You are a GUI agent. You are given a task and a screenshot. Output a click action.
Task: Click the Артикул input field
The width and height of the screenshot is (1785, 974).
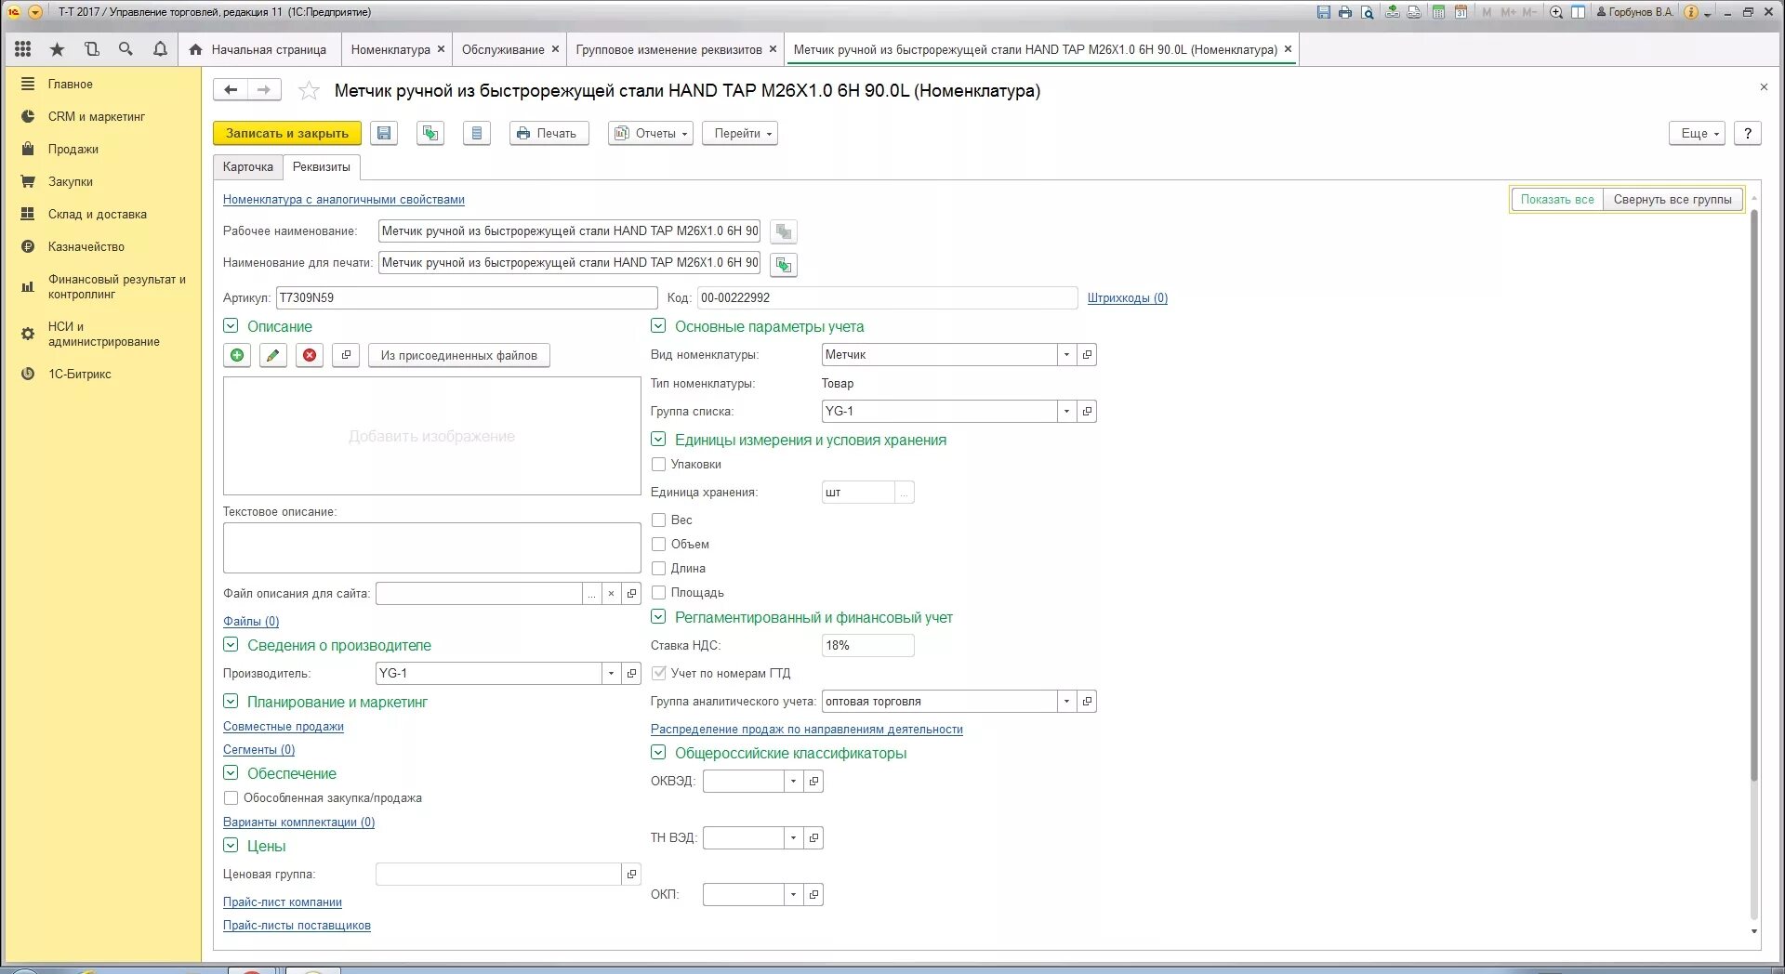pos(467,298)
